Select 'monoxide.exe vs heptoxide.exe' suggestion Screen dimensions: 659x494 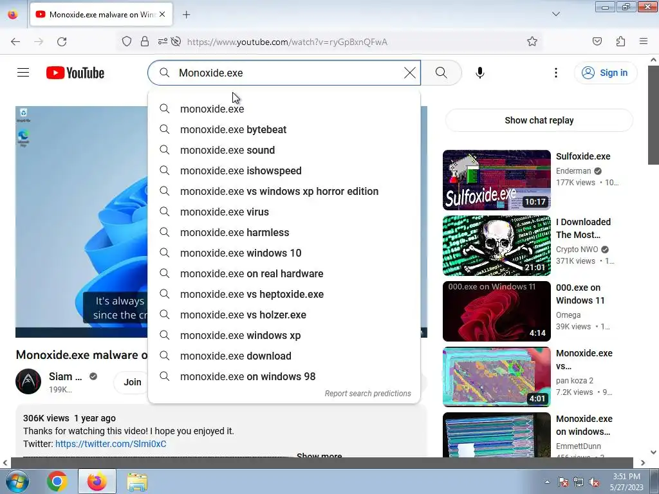point(284,294)
